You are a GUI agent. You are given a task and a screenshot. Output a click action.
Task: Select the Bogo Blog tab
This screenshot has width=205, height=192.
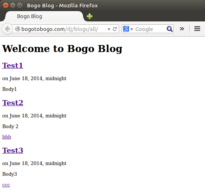[45, 16]
